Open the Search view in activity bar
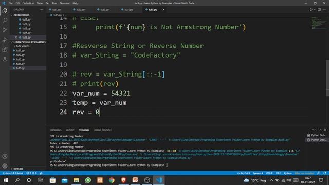329x185 pixels. coord(5,21)
